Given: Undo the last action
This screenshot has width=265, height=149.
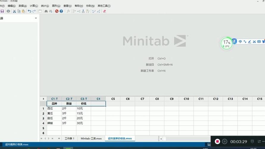Looking at the screenshot, I should tap(29, 11).
